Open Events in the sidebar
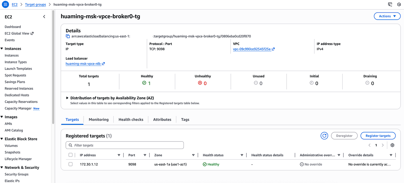 [10, 40]
